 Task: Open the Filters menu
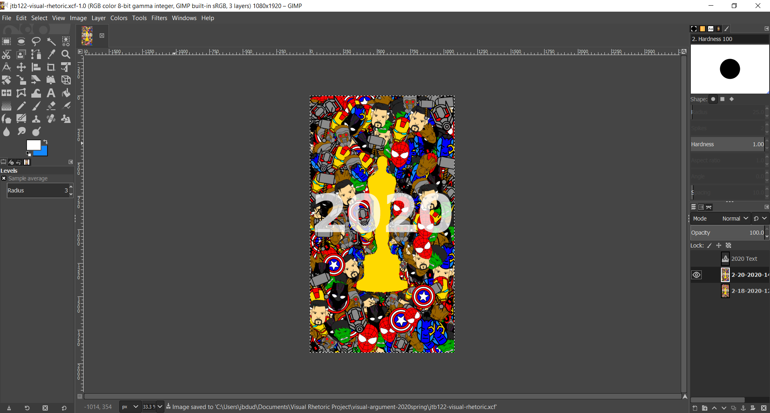pyautogui.click(x=159, y=18)
